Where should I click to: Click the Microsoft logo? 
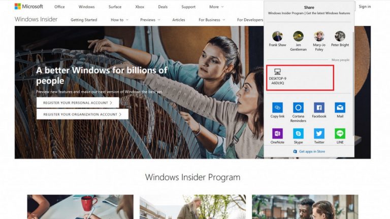(28, 7)
